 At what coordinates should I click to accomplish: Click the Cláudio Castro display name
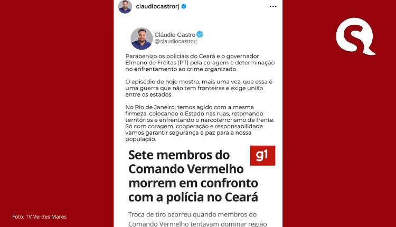175,35
